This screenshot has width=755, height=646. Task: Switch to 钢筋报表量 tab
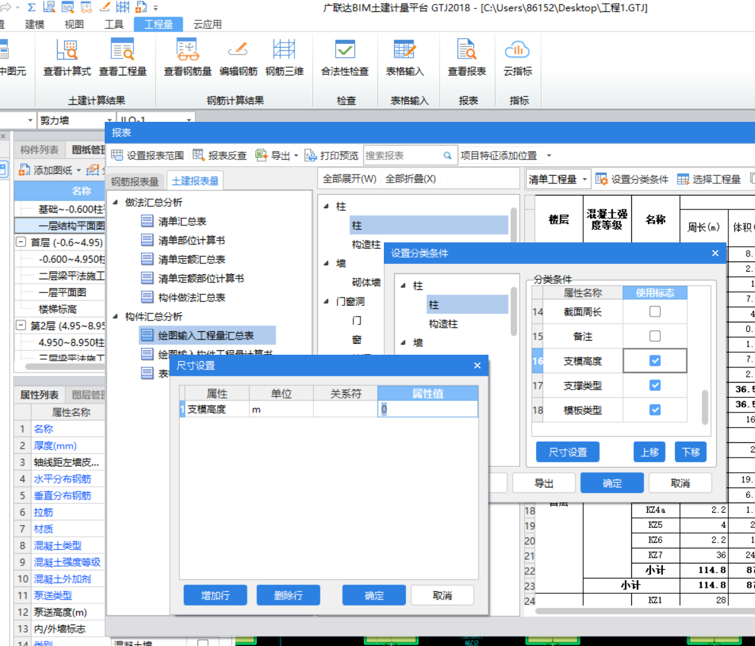[x=135, y=181]
